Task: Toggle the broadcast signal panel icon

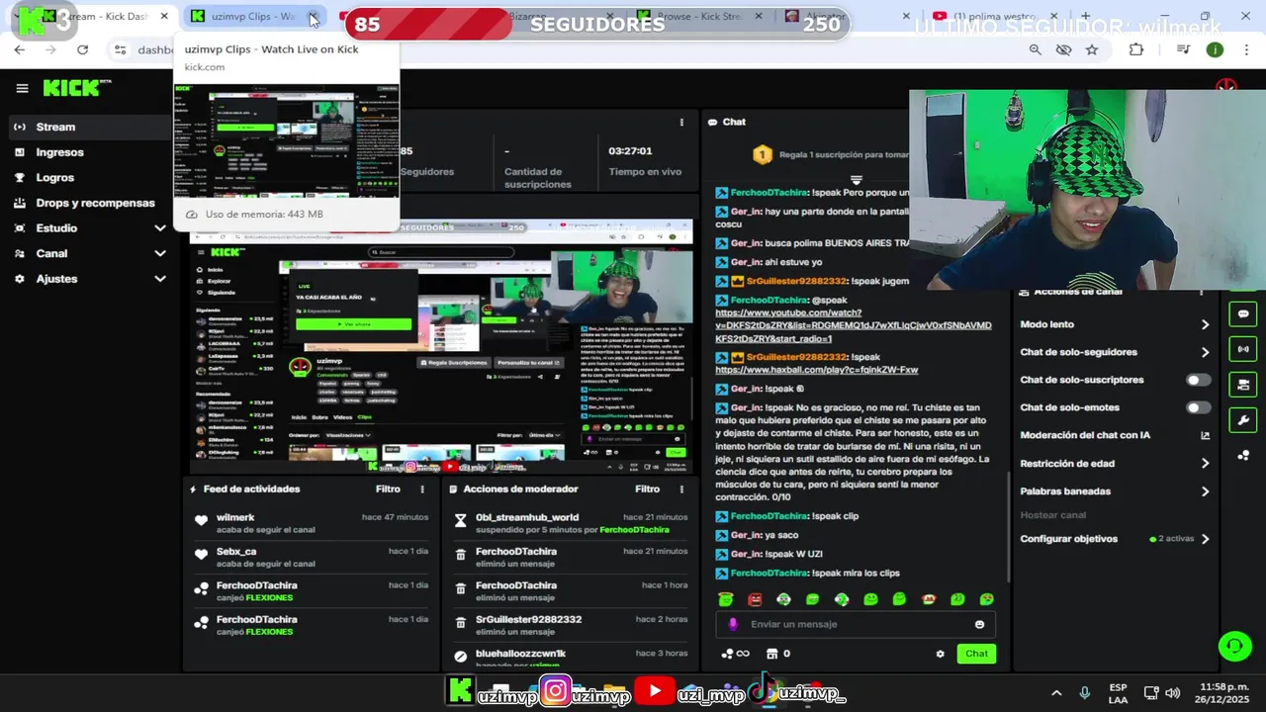Action: click(x=1243, y=349)
